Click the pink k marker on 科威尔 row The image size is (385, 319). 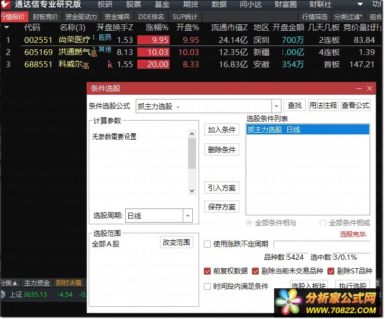(110, 65)
